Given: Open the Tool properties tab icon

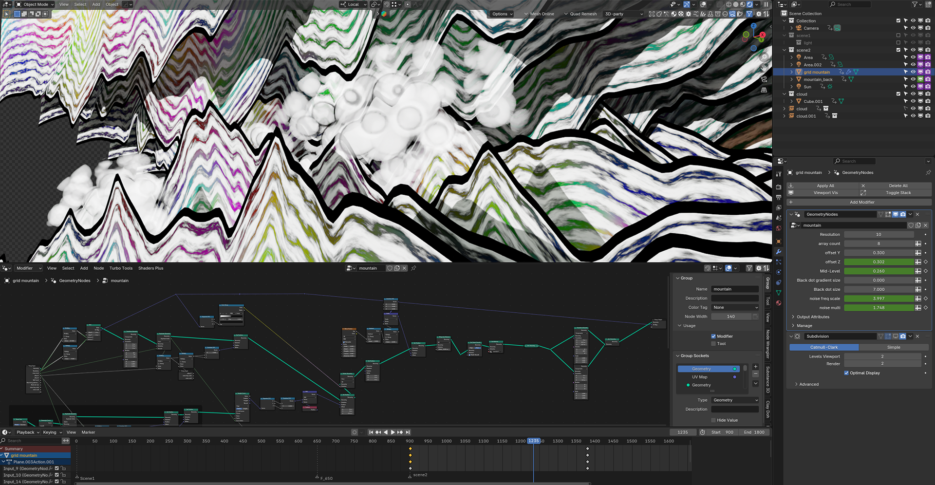Looking at the screenshot, I should tap(778, 174).
